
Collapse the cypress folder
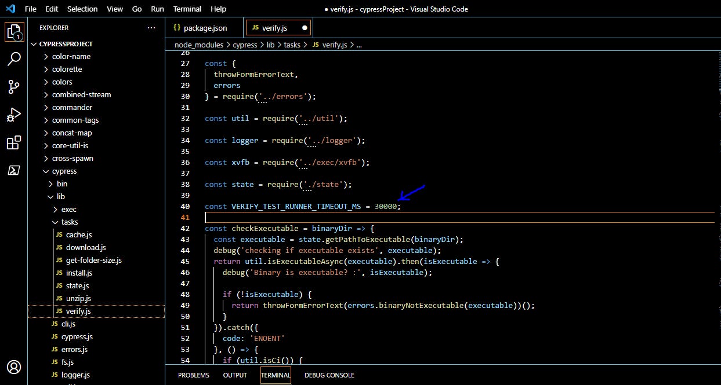click(x=64, y=171)
